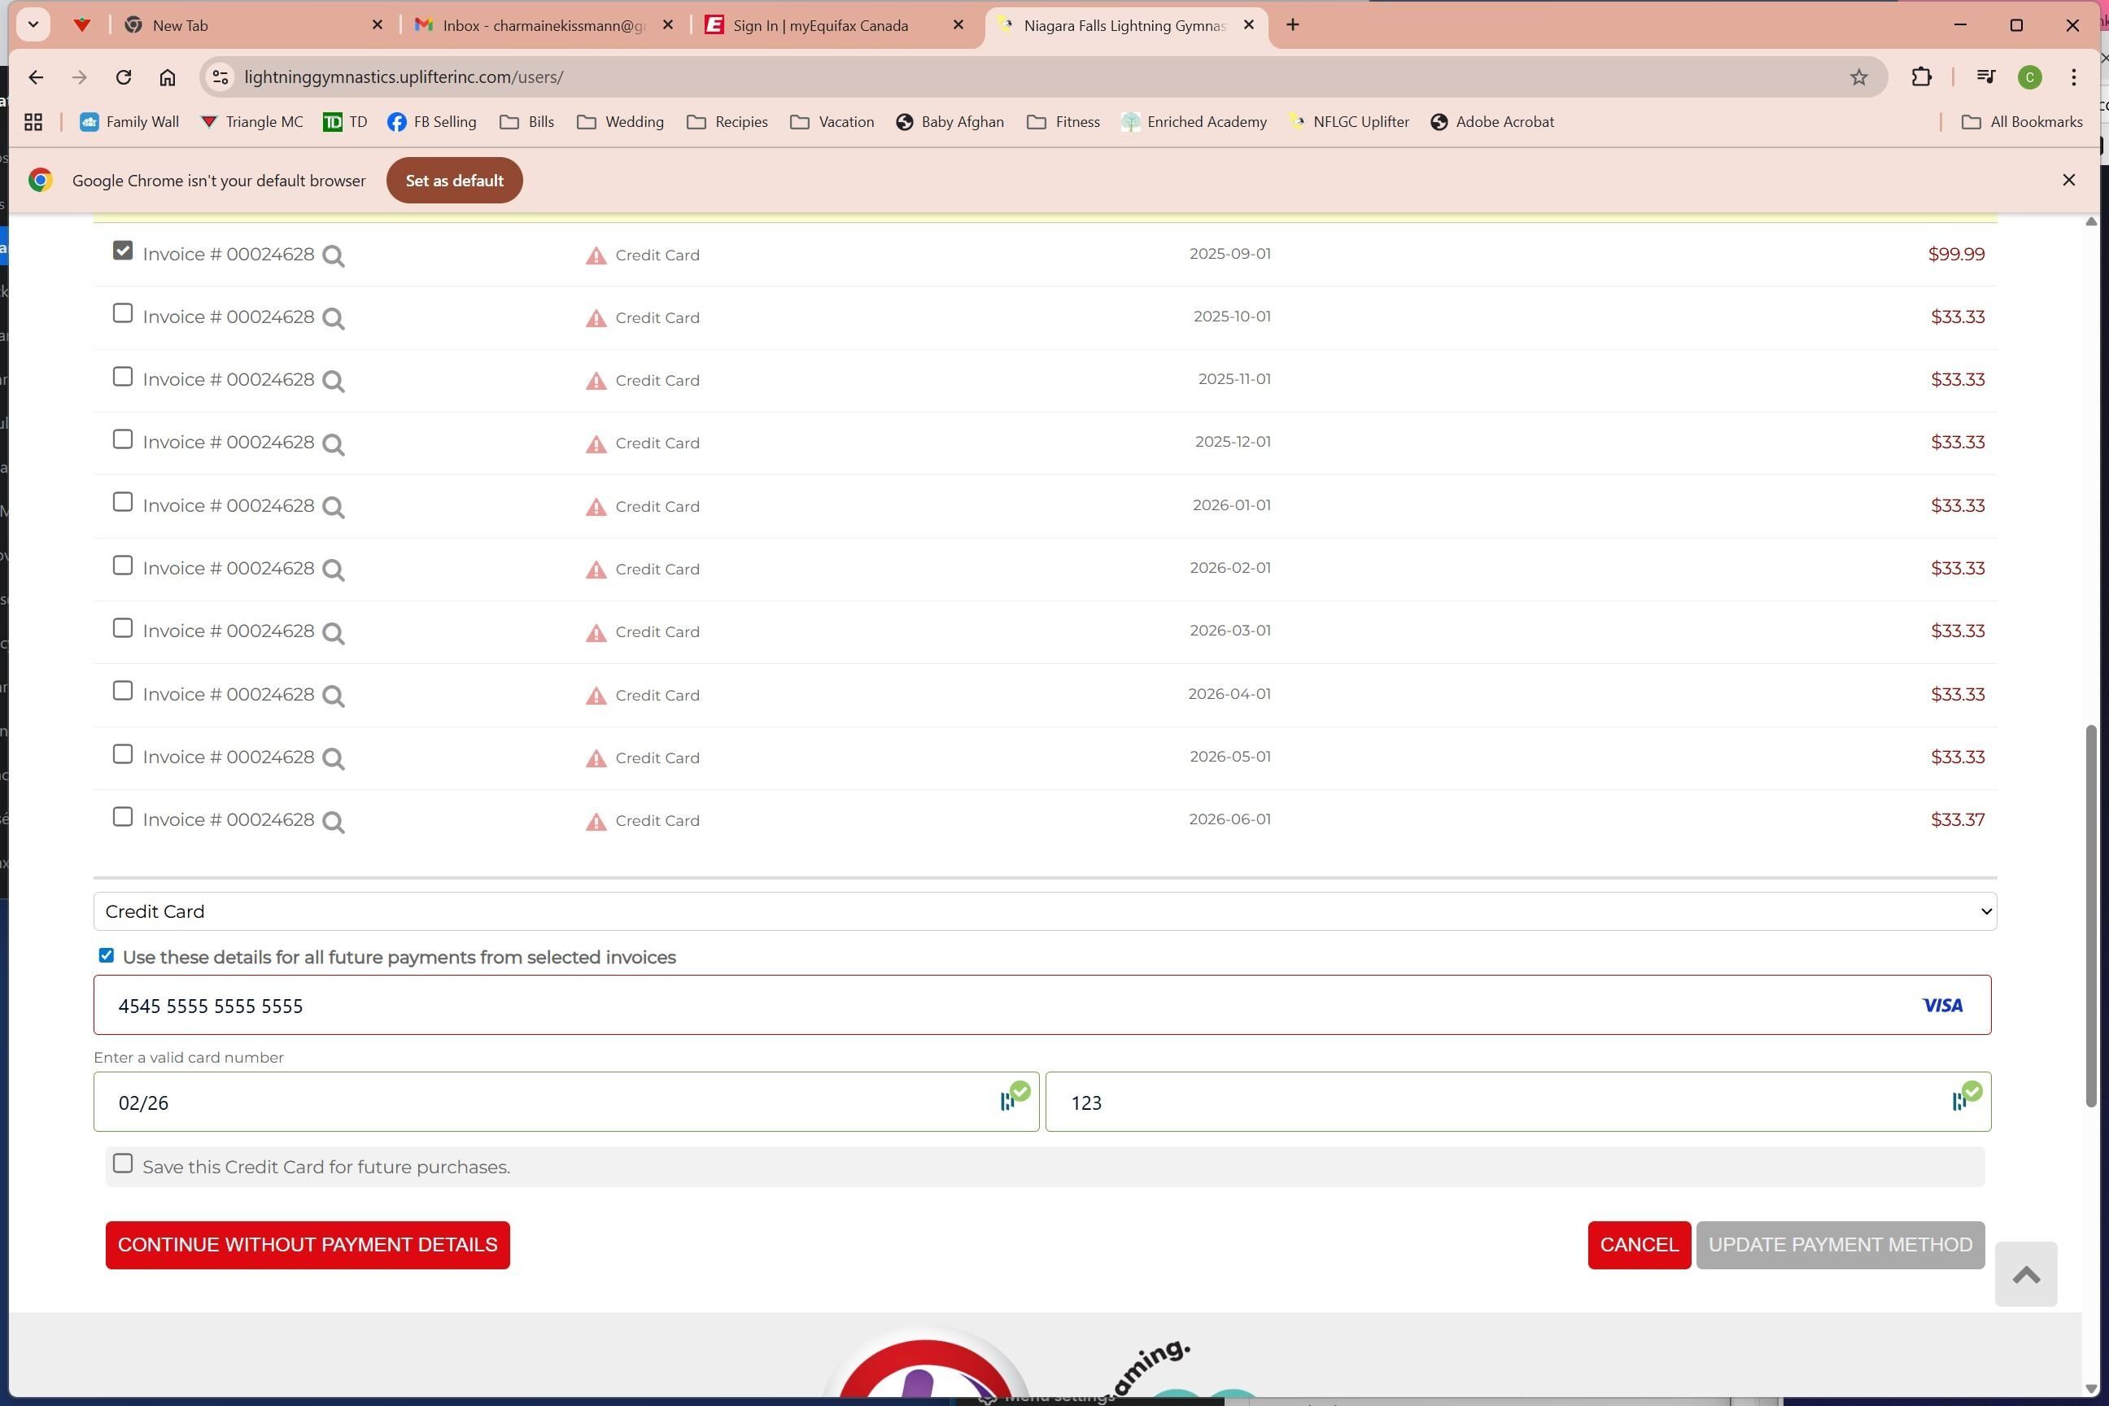Bookmark this page with the star icon
Image resolution: width=2109 pixels, height=1406 pixels.
coord(1858,77)
